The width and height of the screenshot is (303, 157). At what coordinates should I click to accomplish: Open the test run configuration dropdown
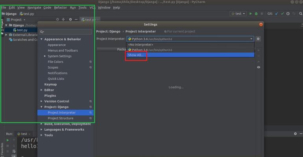tap(238, 14)
